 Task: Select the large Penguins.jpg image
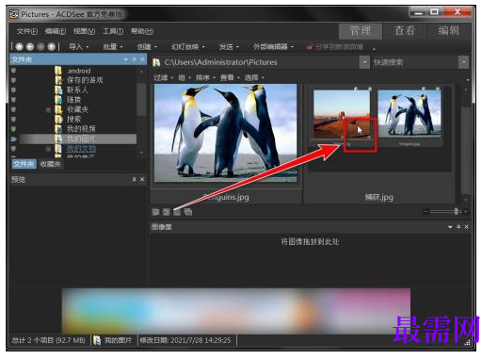point(226,133)
